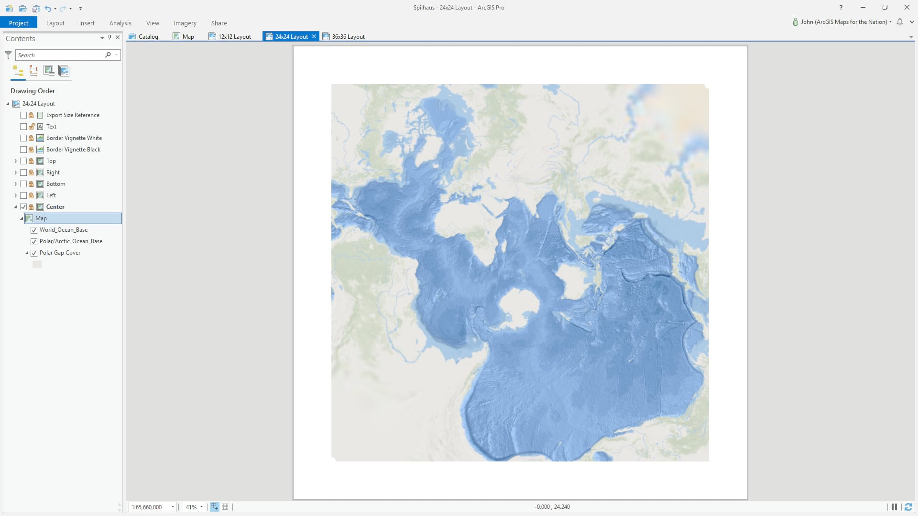Viewport: 918px width, 516px height.
Task: Click the Polar Gap Cover symbol swatch
Action: pyautogui.click(x=37, y=264)
